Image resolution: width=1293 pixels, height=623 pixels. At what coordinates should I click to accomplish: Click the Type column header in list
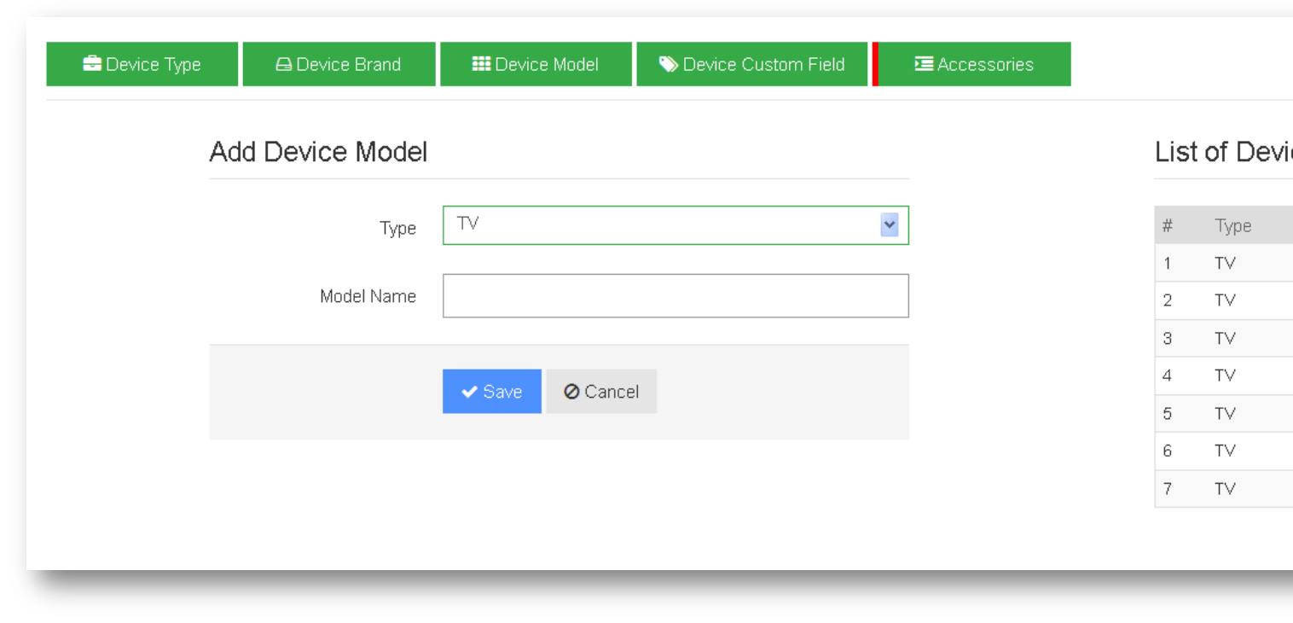(1233, 225)
